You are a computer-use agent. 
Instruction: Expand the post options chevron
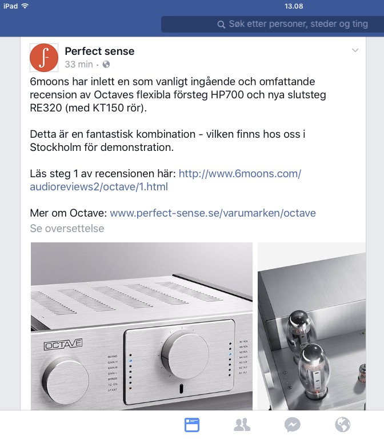coord(355,50)
